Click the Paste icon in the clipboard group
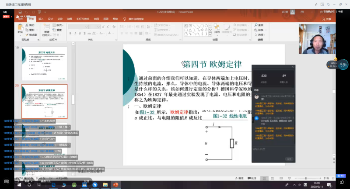350x189 pixels. click(x=20, y=28)
